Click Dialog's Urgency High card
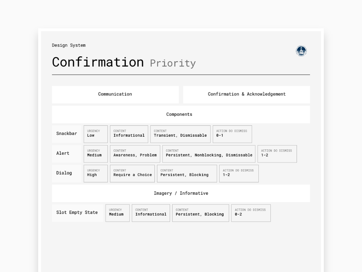This screenshot has width=362, height=272. 95,174
